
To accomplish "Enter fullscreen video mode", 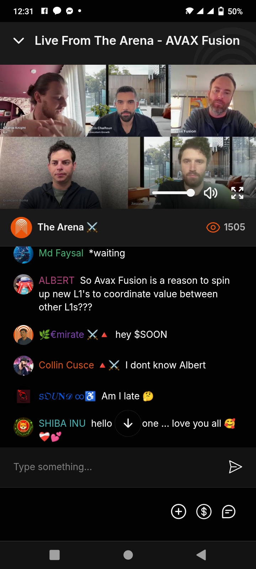I will coord(237,193).
